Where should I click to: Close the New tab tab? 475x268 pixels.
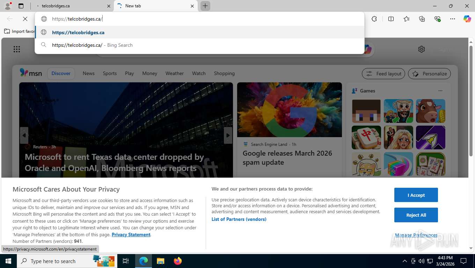click(192, 6)
